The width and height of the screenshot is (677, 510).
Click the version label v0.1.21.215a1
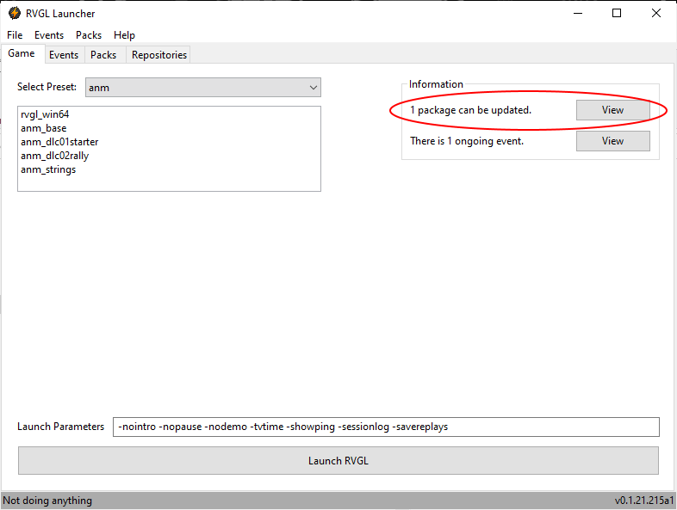click(x=644, y=501)
